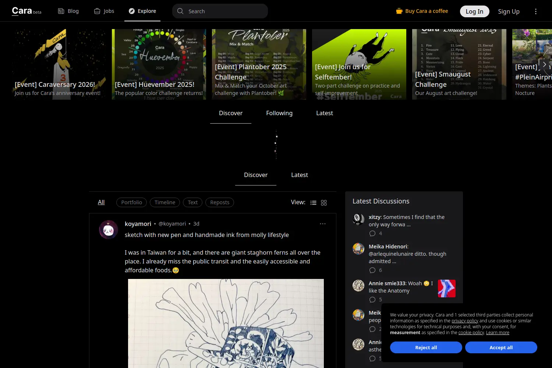Open the Selftember event card
Screen dimensions: 552x368
click(x=359, y=64)
